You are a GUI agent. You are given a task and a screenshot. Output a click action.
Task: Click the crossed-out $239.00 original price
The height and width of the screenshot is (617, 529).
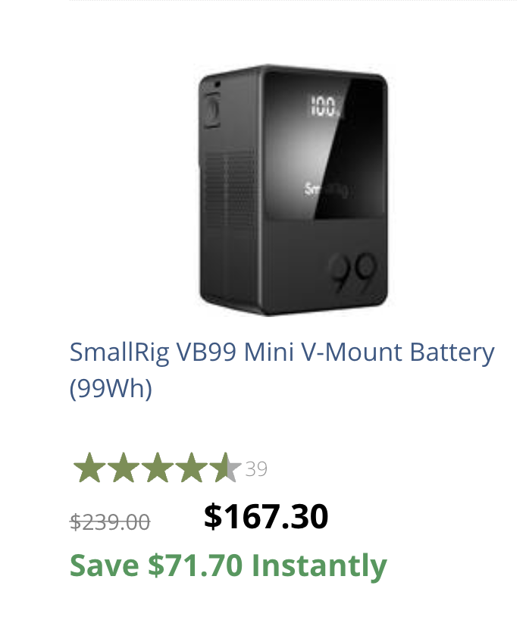click(x=110, y=521)
